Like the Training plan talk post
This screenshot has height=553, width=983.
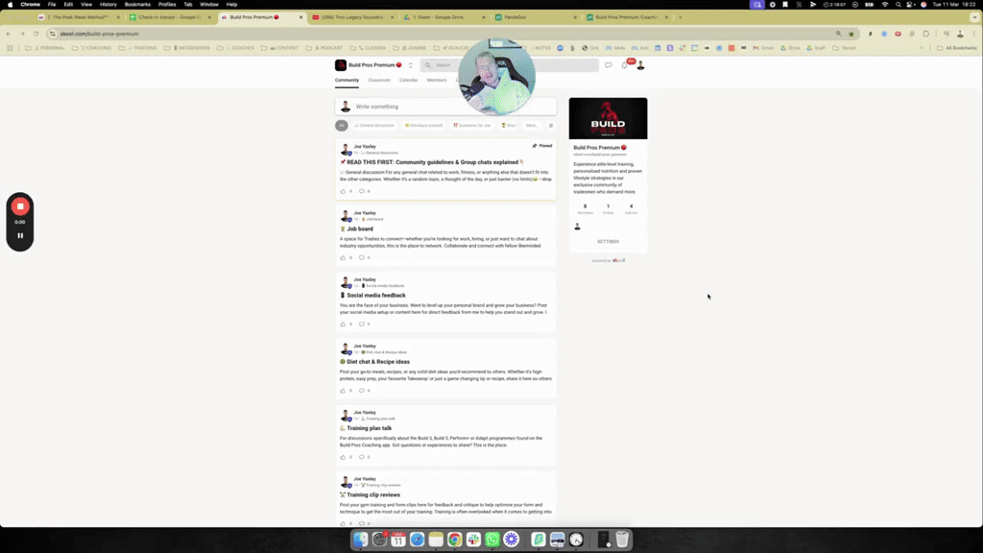[x=343, y=457]
